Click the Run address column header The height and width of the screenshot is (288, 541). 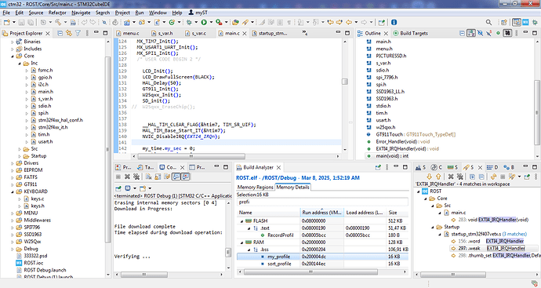[322, 213]
